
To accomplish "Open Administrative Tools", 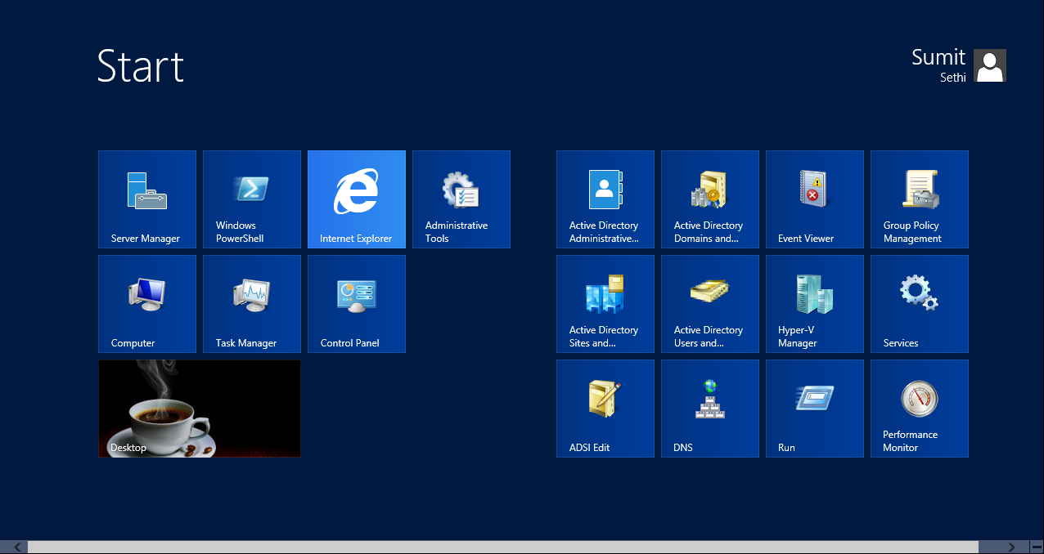I will (461, 199).
